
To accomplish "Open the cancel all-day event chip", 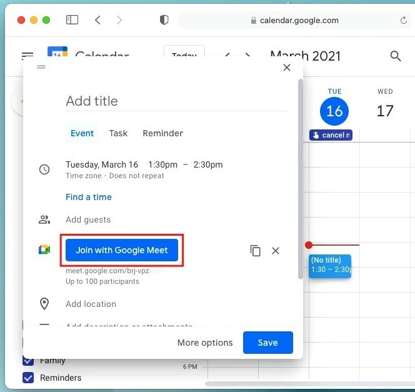I will click(331, 135).
